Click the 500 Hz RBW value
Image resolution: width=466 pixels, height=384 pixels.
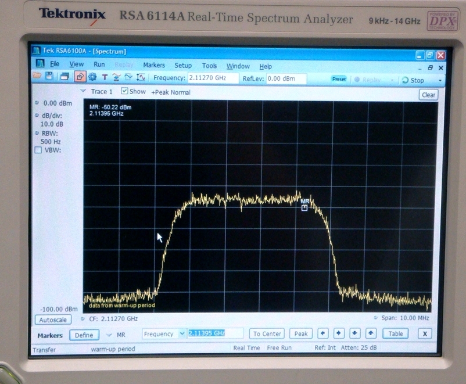(50, 142)
